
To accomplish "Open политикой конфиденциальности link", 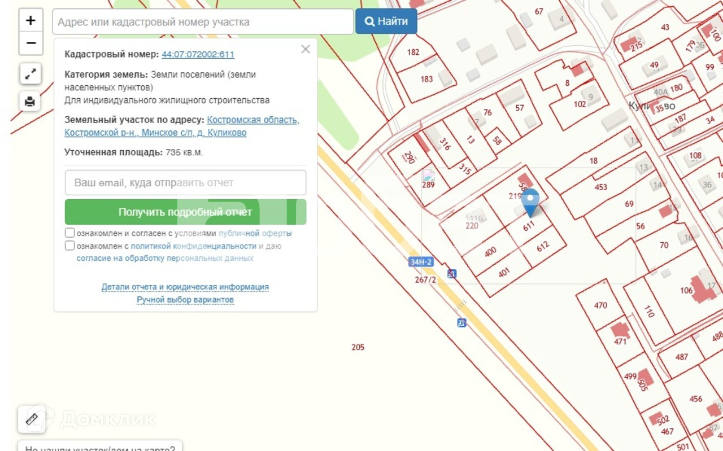I will [x=194, y=246].
